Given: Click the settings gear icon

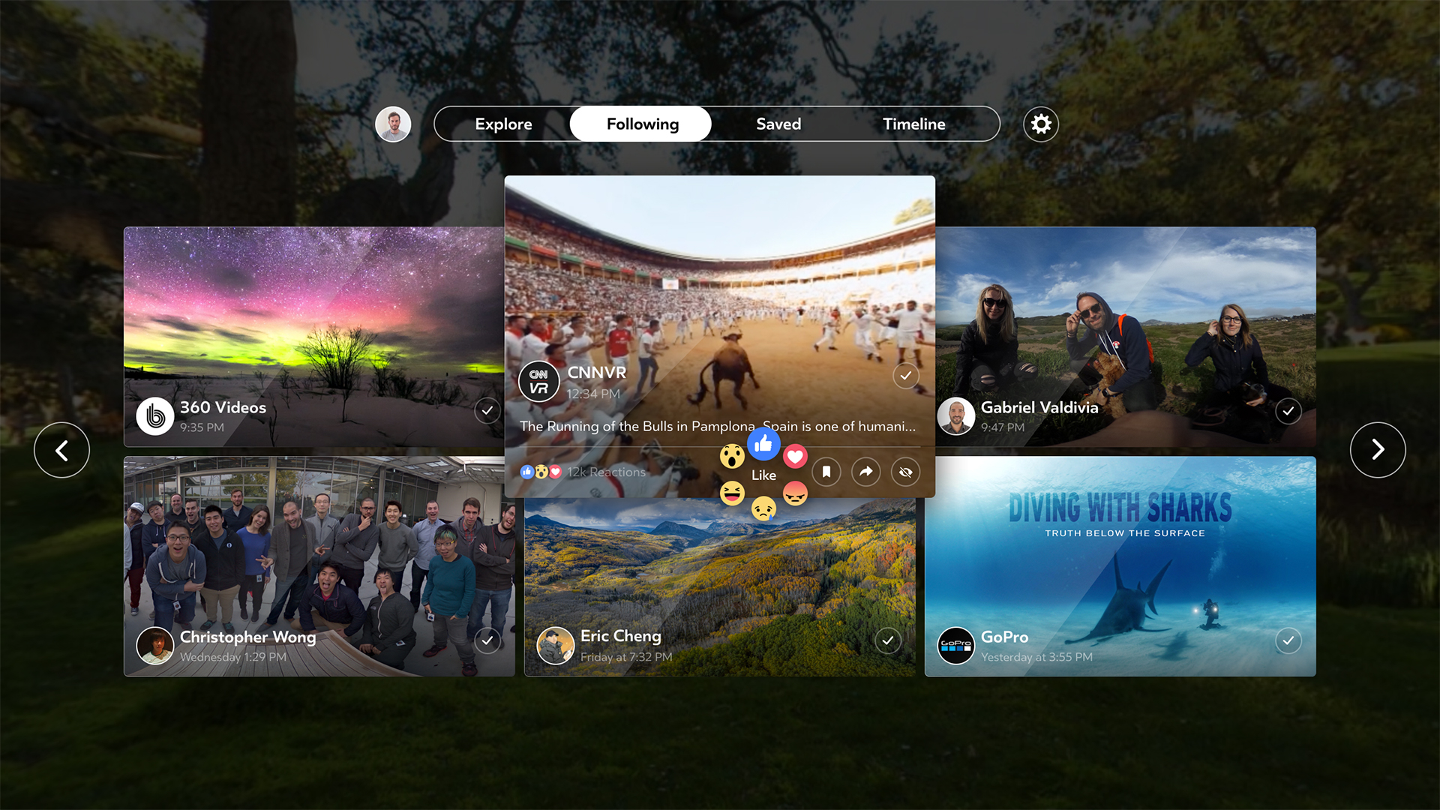Looking at the screenshot, I should tap(1040, 124).
